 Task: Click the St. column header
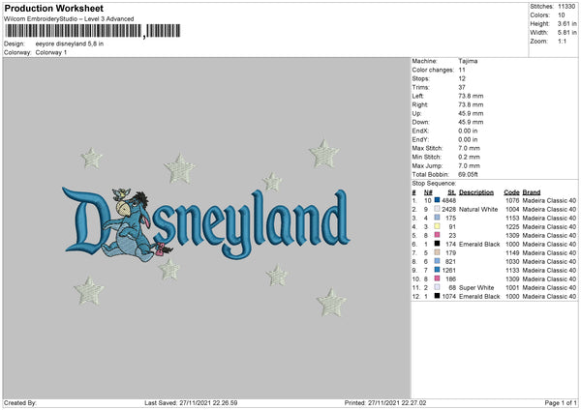click(x=451, y=192)
